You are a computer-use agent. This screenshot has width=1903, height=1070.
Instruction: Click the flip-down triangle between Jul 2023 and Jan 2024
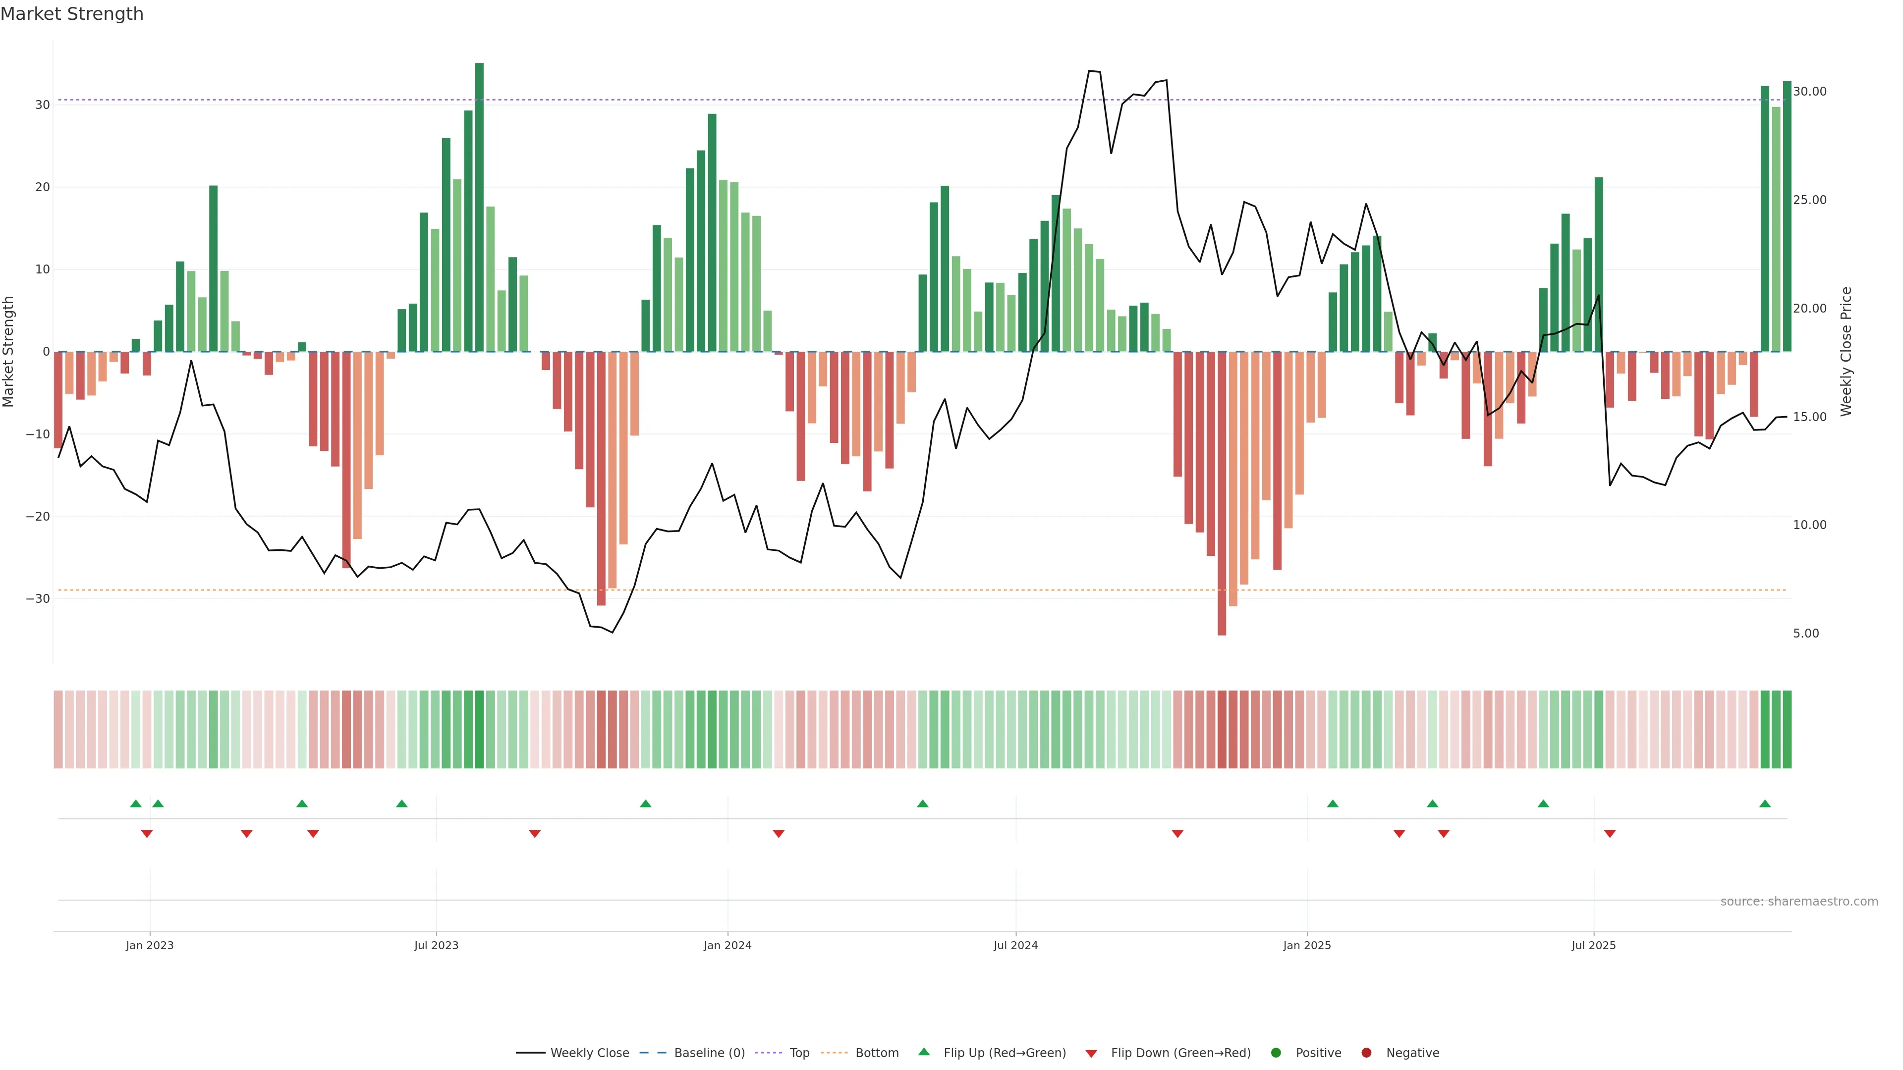pos(535,834)
